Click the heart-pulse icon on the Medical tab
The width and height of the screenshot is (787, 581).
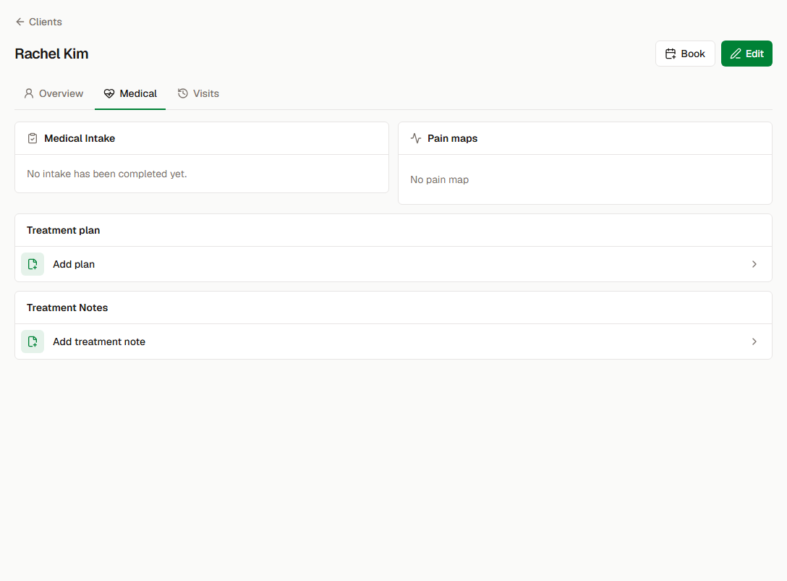(x=109, y=93)
